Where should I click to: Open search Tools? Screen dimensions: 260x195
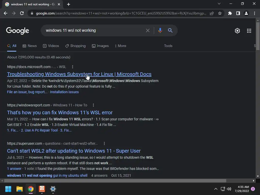click(x=168, y=46)
